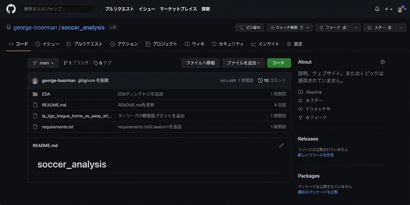Open the EDA folder
The image size is (410, 205).
46,94
